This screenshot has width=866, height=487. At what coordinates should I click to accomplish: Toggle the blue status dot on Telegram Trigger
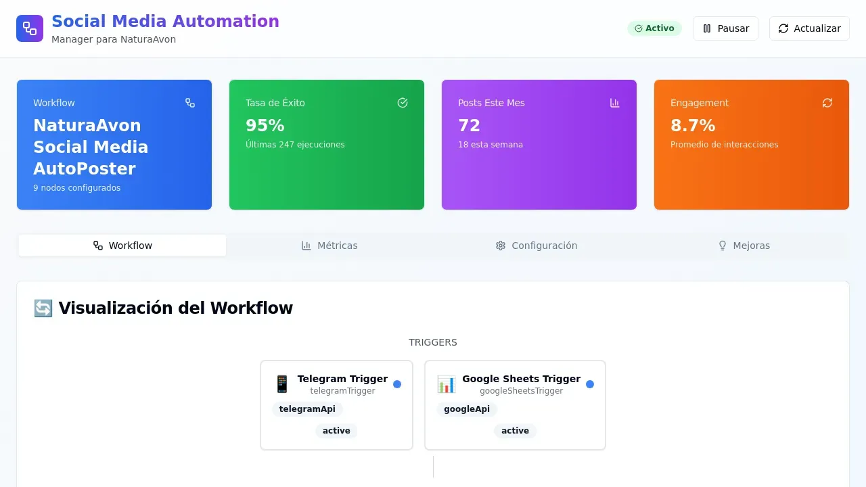tap(397, 384)
